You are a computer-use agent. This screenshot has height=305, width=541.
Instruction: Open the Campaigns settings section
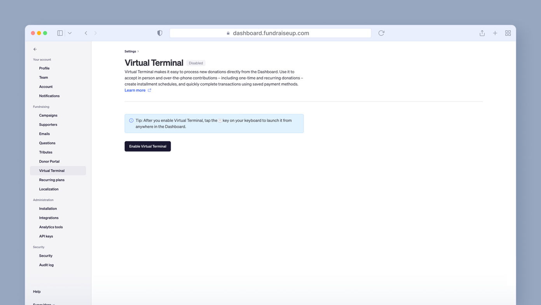(48, 115)
